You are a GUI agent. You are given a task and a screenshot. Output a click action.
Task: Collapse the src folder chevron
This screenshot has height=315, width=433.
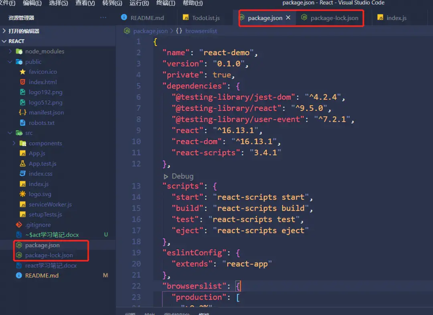pyautogui.click(x=10, y=133)
